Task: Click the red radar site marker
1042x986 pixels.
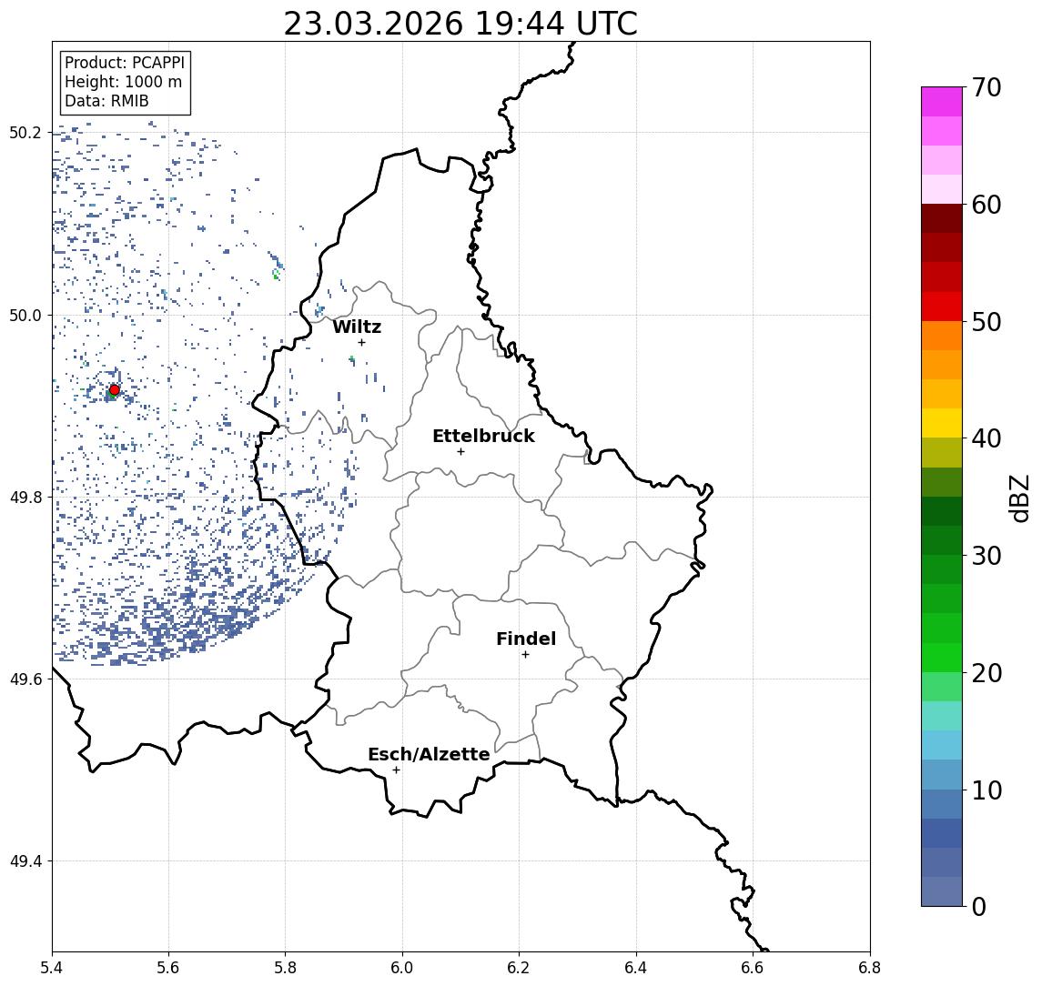Action: tap(115, 390)
